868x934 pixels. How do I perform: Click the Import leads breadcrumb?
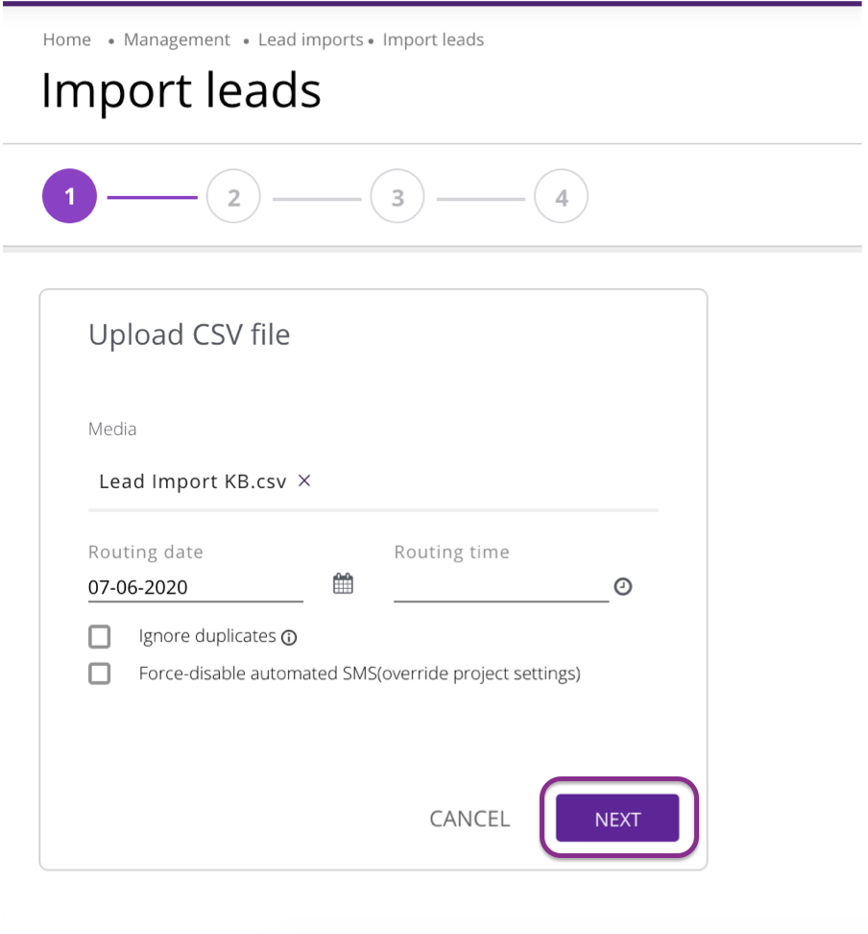point(433,40)
